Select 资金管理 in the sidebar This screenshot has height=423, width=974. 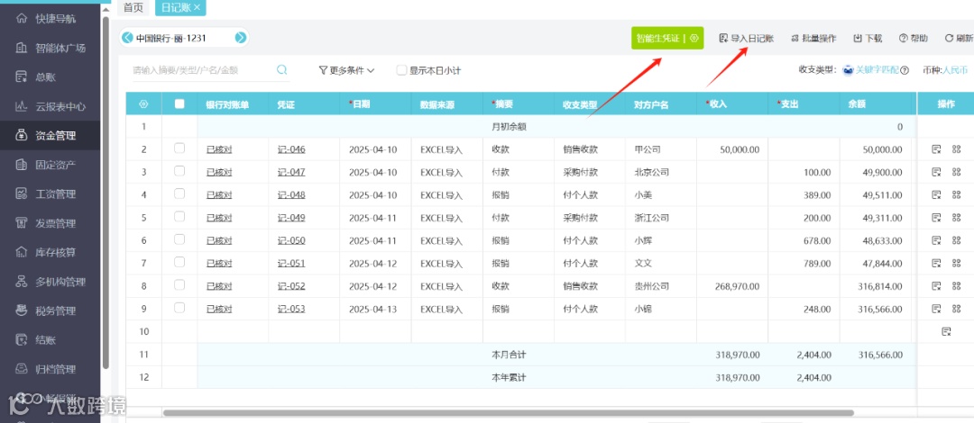point(50,135)
